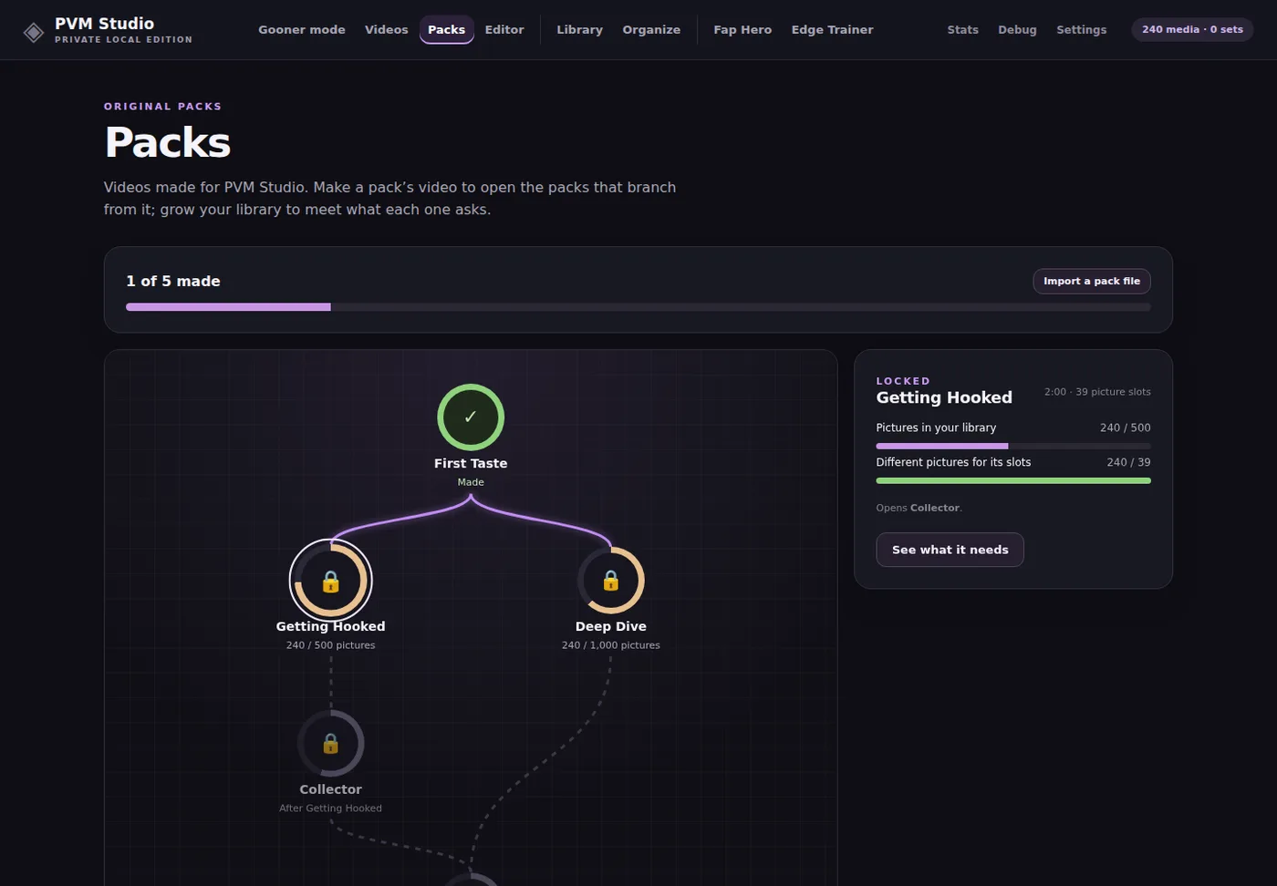Click the Opens Collector note
The height and width of the screenshot is (886, 1277).
(x=919, y=508)
